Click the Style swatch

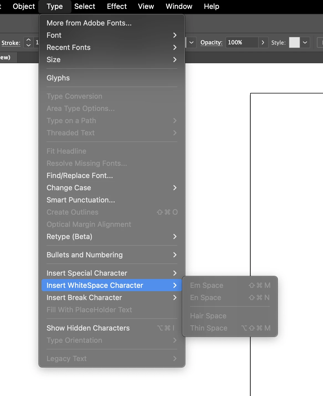pos(294,42)
